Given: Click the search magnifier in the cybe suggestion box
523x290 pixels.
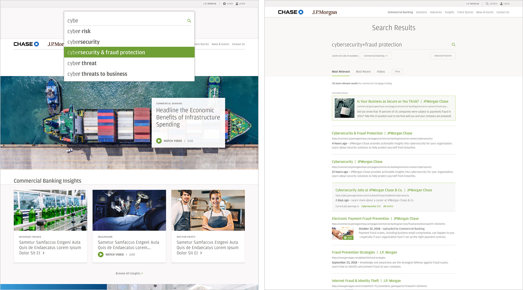Looking at the screenshot, I should [189, 21].
